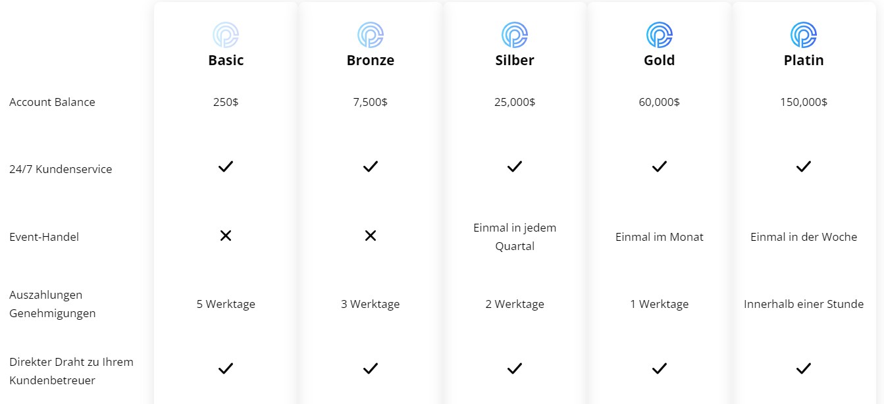Click the Basic Event-Handel cross icon
This screenshot has height=404, width=884.
[x=226, y=236]
